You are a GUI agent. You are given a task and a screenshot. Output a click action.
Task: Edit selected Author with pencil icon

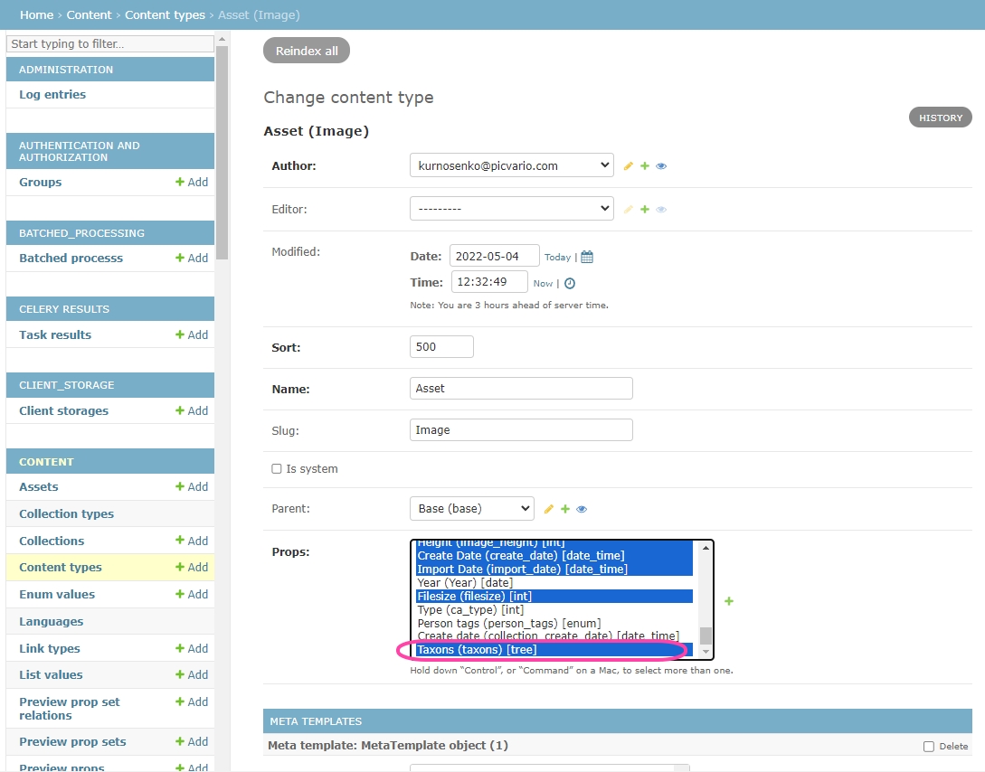pos(628,166)
